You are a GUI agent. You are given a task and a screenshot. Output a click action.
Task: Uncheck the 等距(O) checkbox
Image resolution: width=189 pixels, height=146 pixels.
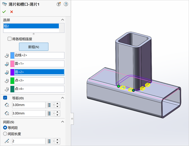click(x=5, y=98)
